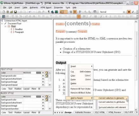Image resolution: width=139 pixels, height=116 pixels.
Task: Click the BLOCK STYLE list scroll up arrow
Action: click(50, 96)
